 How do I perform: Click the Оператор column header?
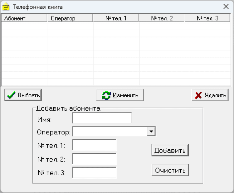(x=70, y=18)
